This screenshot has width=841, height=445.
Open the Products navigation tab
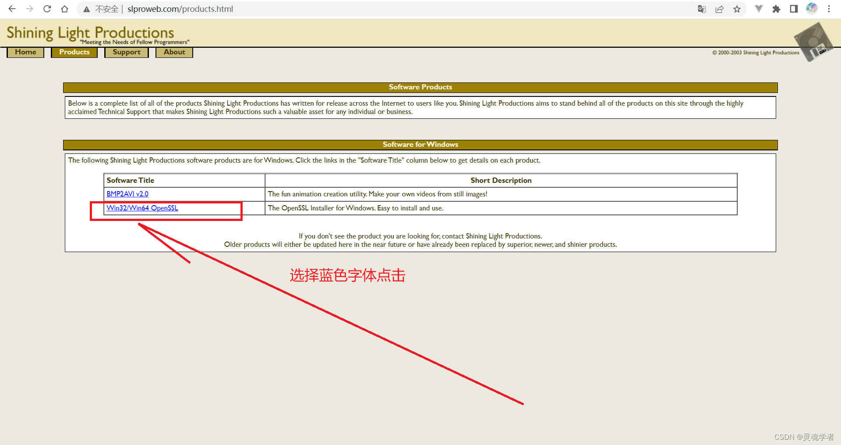74,52
